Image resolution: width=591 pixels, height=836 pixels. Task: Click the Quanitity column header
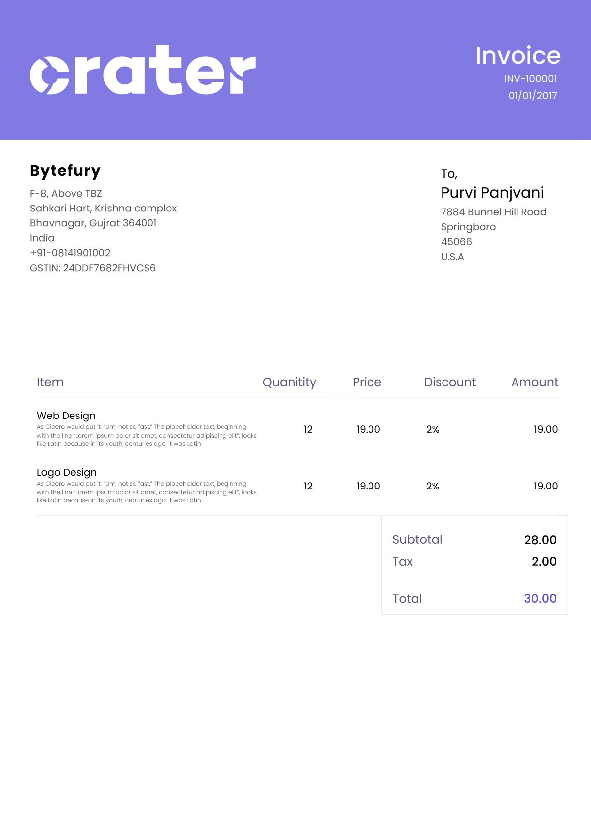tap(289, 382)
